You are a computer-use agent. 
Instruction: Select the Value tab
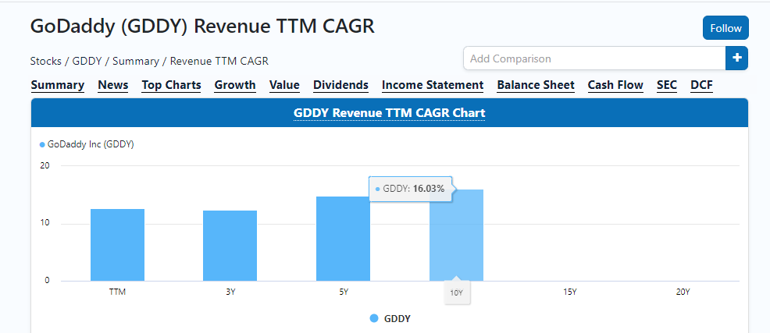coord(284,85)
